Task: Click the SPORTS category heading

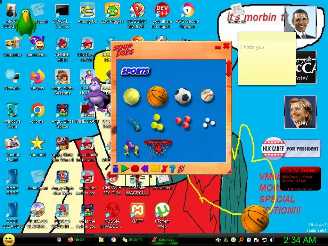Action: (135, 71)
